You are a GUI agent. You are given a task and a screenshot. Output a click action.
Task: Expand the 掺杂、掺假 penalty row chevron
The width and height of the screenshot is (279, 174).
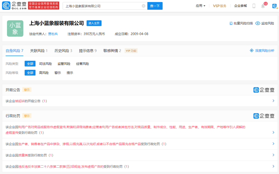273,144
